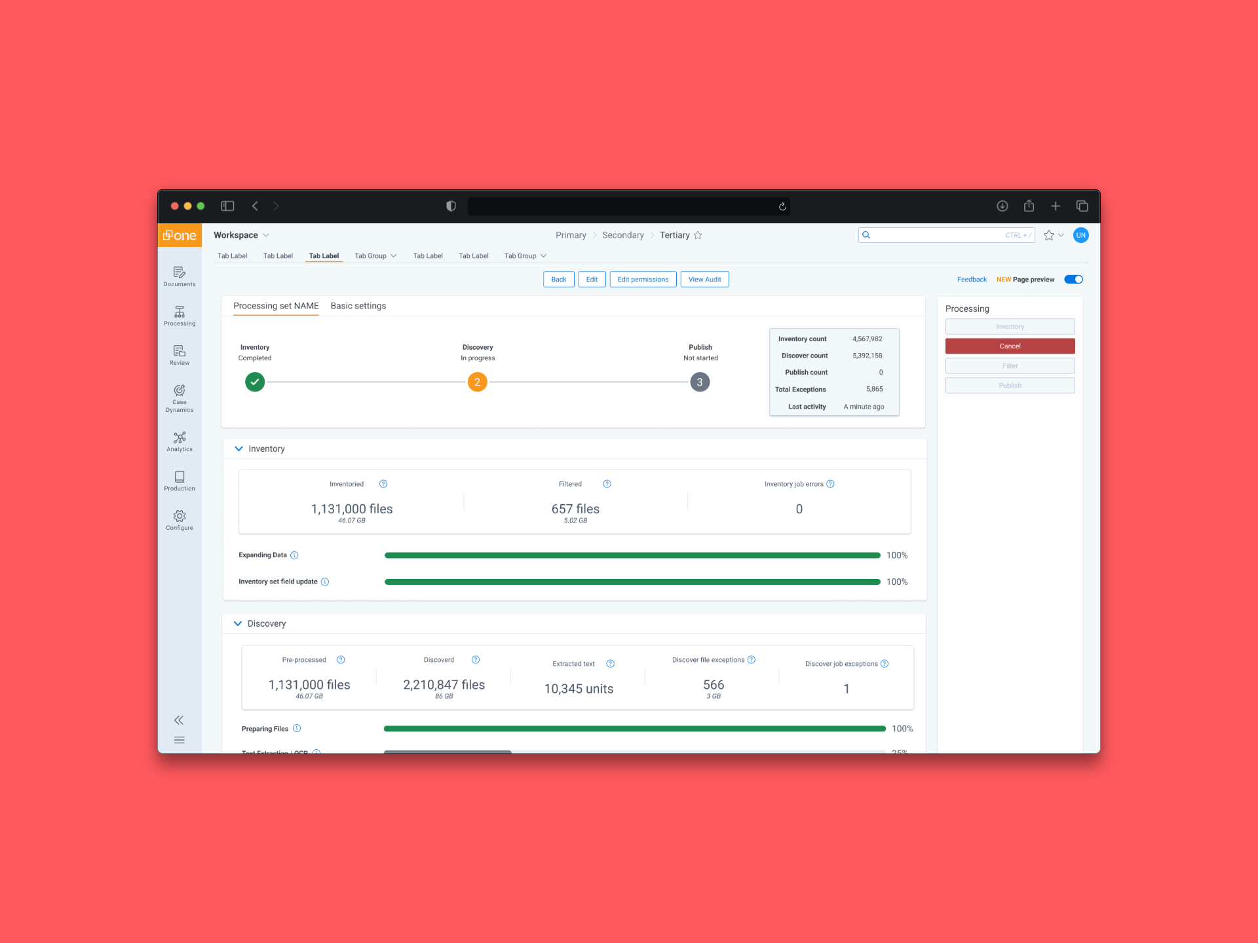The width and height of the screenshot is (1258, 943).
Task: Open Configure settings gear
Action: 179,519
